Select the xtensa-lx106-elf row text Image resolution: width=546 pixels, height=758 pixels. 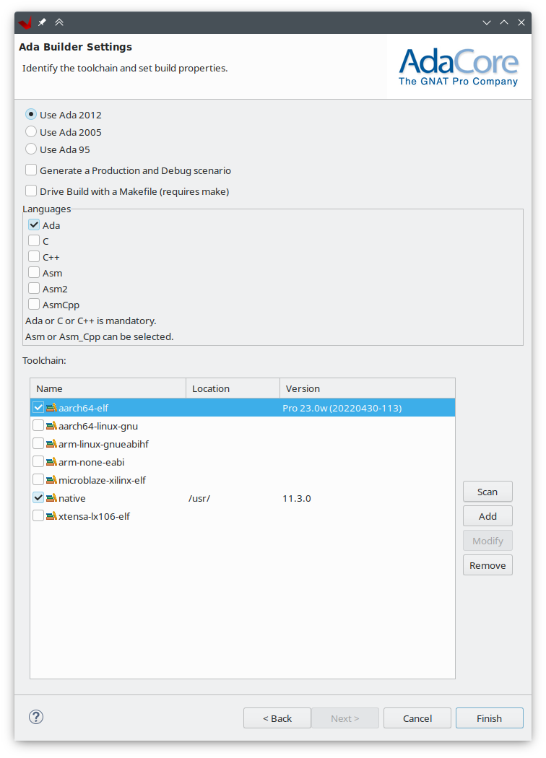95,516
